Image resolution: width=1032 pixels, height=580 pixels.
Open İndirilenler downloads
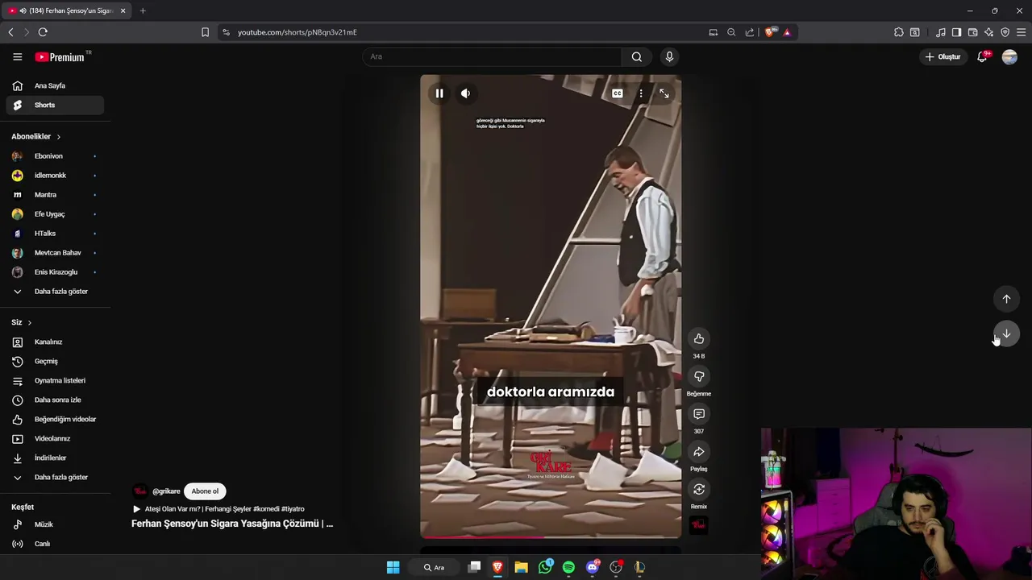click(x=55, y=458)
